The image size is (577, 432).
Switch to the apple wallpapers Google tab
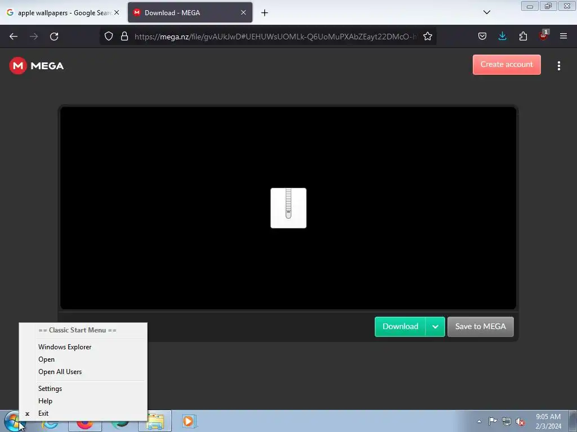point(63,13)
